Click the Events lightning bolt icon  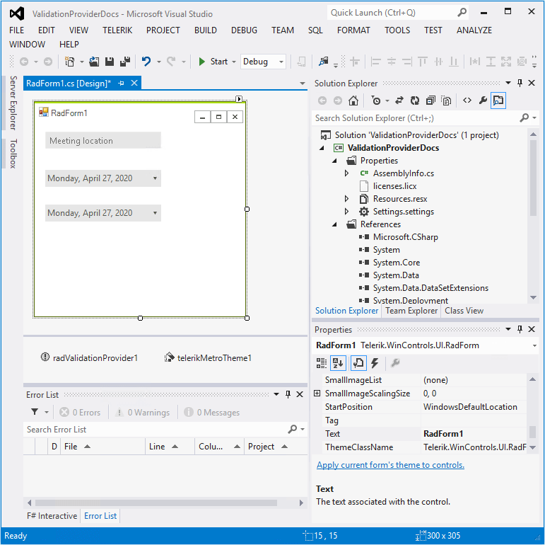pyautogui.click(x=375, y=363)
